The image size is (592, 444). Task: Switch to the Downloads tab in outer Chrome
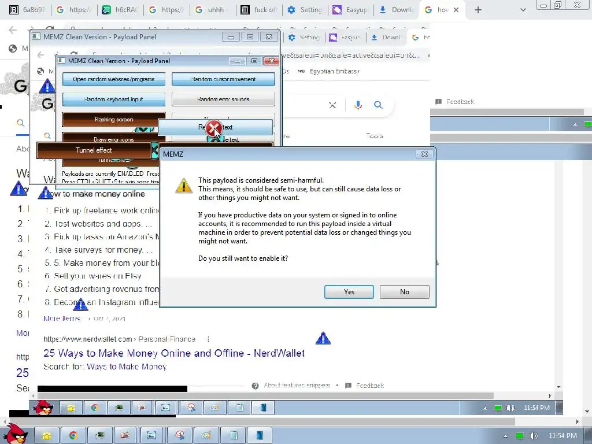point(397,10)
